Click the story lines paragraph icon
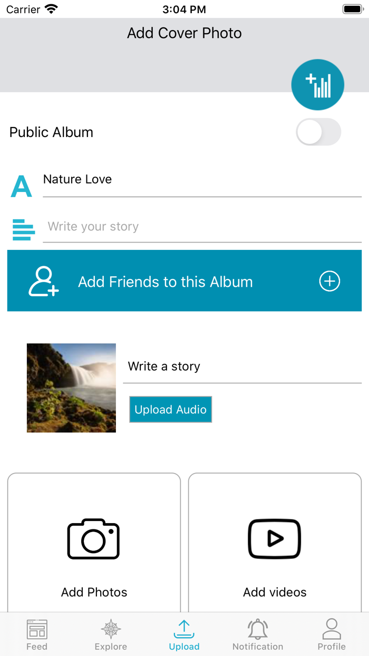The width and height of the screenshot is (369, 656). click(24, 229)
